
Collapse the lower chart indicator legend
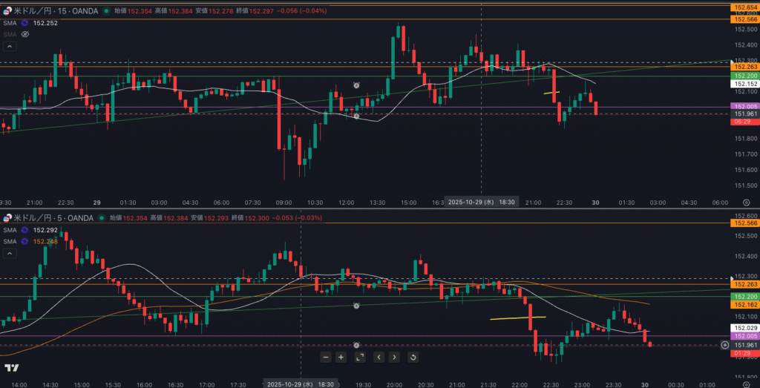9,253
